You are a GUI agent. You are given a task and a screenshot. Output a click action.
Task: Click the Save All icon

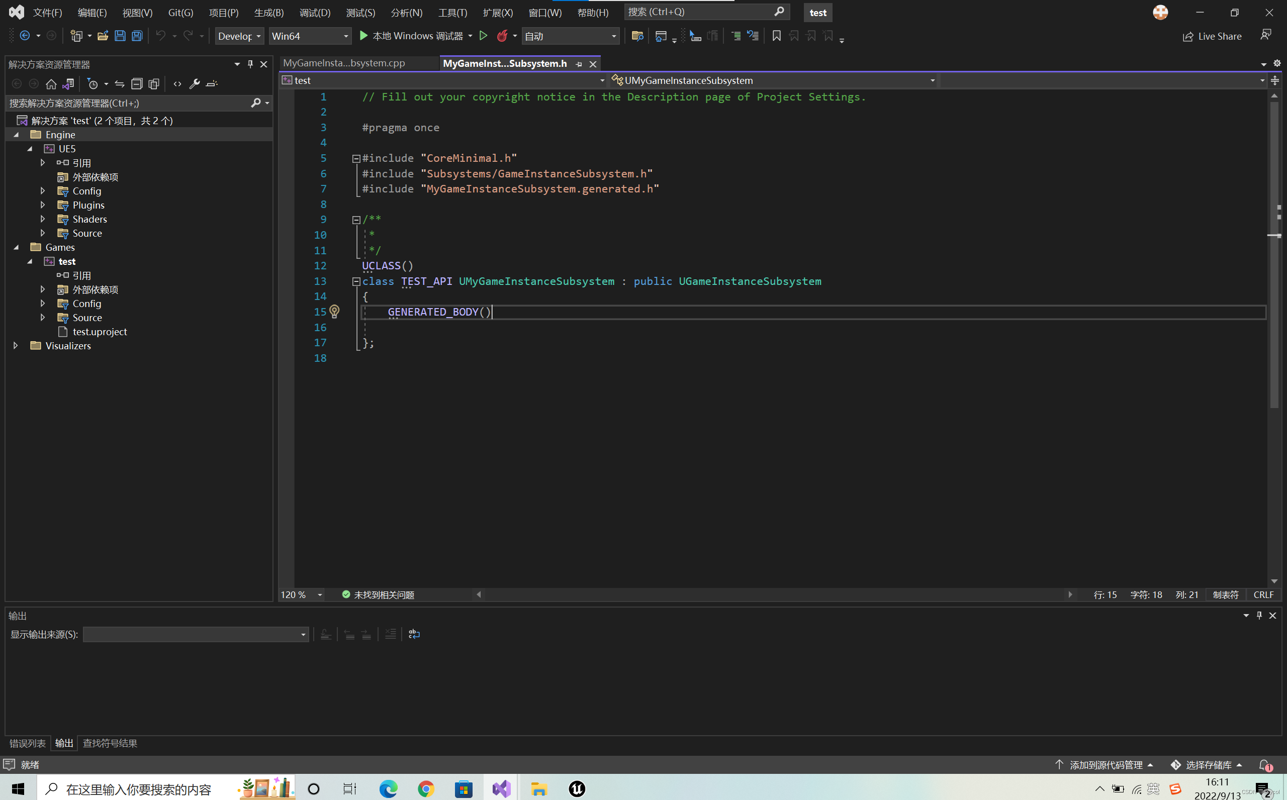137,36
